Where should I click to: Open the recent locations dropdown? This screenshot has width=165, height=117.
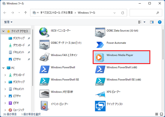19,13
